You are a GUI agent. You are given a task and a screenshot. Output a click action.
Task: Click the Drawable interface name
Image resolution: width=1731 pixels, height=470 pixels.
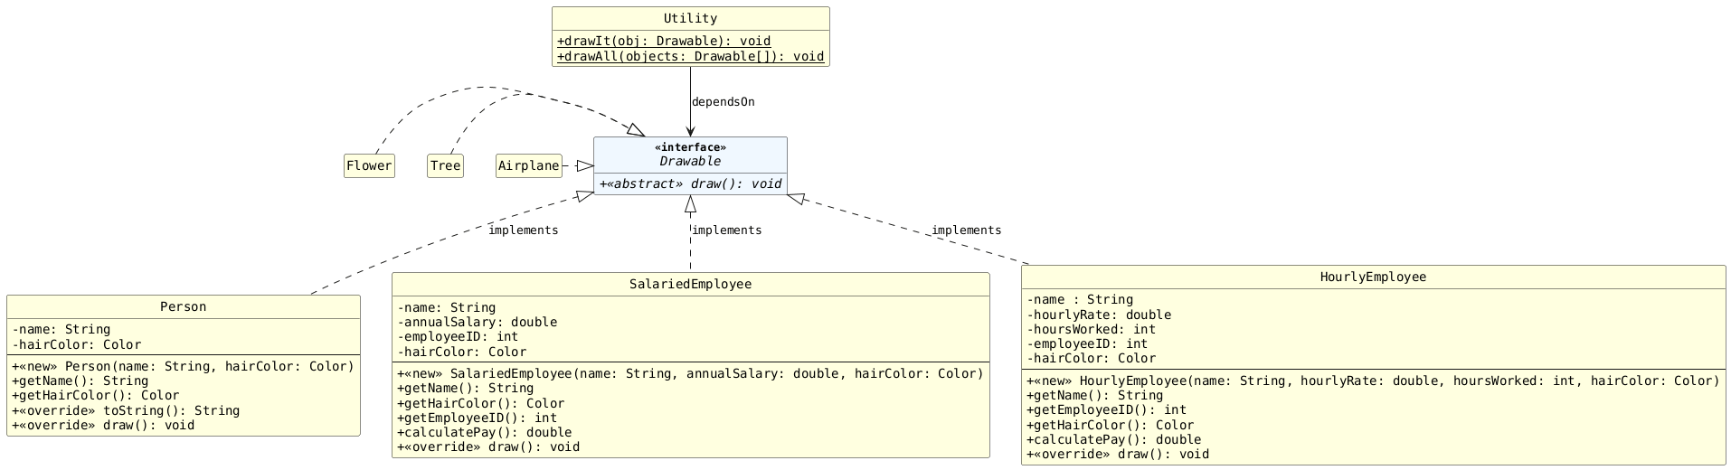(x=690, y=161)
